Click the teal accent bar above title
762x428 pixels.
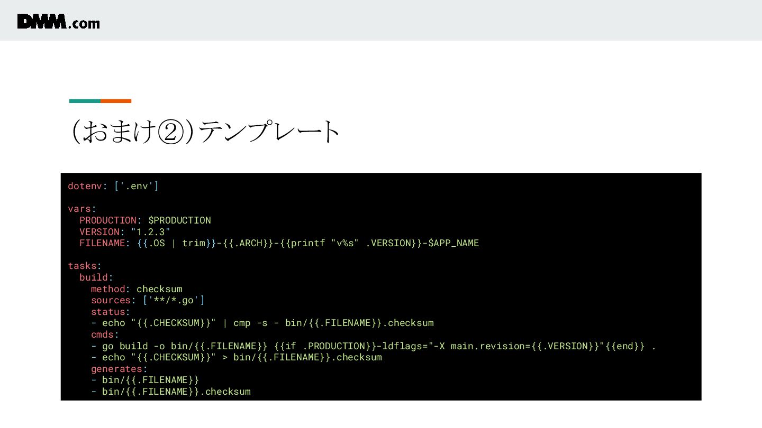[85, 101]
